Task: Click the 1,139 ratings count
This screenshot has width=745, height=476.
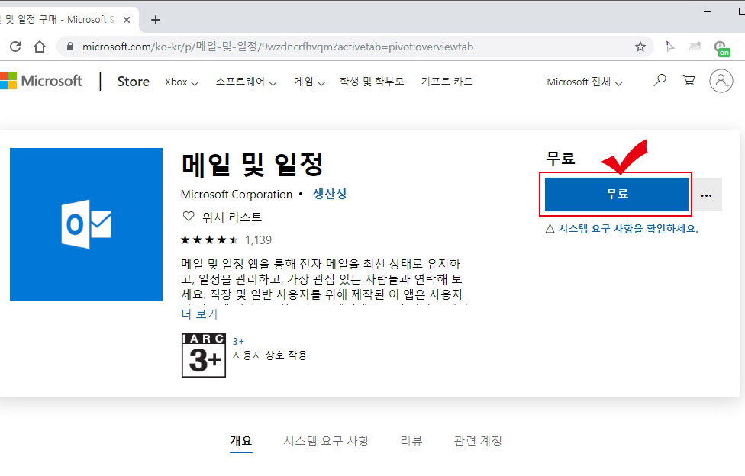Action: pyautogui.click(x=258, y=240)
